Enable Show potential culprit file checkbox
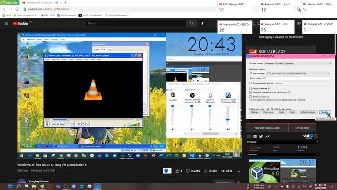337x190 pixels. 250,83
